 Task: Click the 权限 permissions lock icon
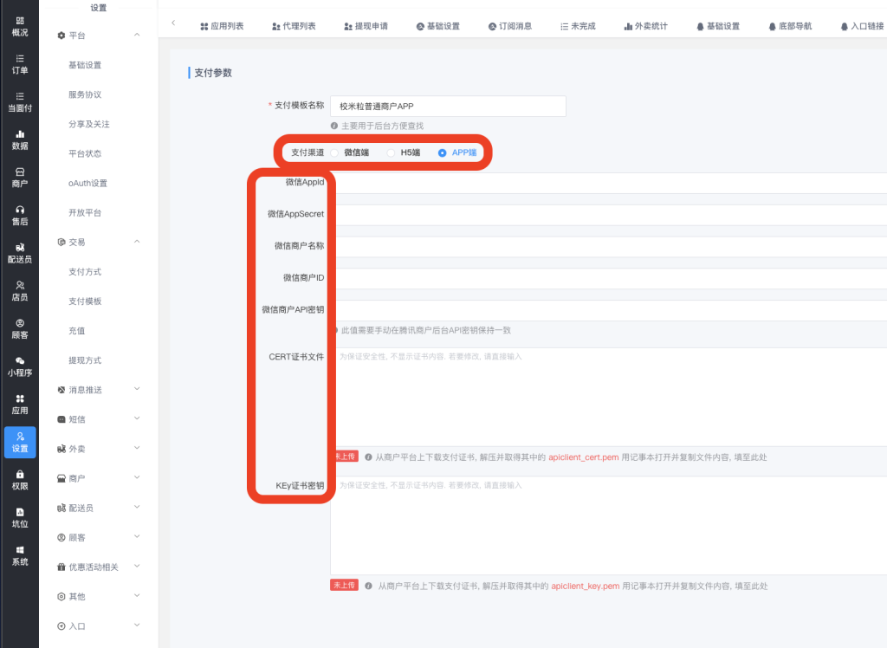click(x=19, y=480)
